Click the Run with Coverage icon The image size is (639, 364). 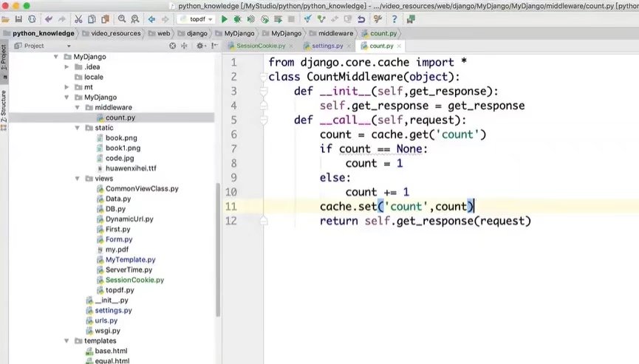coord(251,19)
